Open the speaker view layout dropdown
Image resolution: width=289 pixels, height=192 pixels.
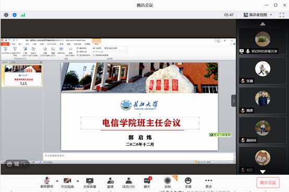click(x=258, y=15)
